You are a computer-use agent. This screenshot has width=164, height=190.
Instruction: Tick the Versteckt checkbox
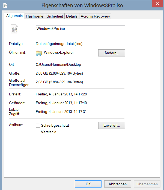click(x=38, y=132)
